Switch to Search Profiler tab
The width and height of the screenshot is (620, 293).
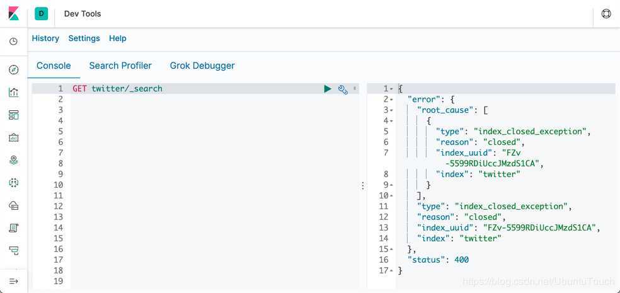(120, 66)
